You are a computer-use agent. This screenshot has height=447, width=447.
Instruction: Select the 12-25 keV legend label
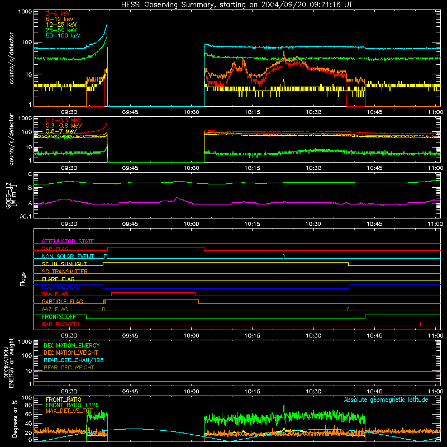61,25
